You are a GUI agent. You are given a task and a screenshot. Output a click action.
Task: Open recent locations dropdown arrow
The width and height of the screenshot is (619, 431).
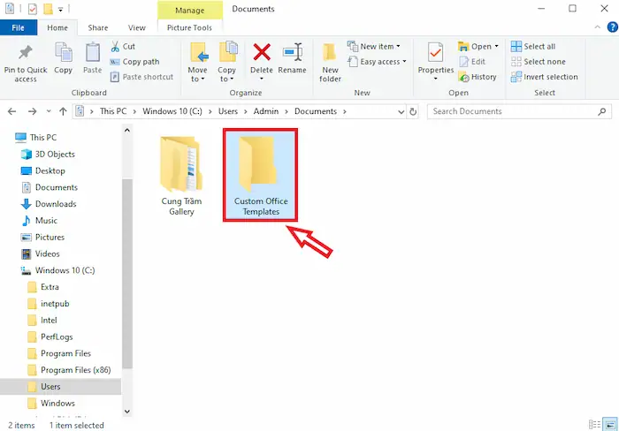48,111
